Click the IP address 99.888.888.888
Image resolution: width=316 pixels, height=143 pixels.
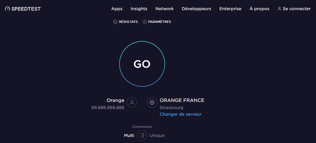click(x=108, y=108)
